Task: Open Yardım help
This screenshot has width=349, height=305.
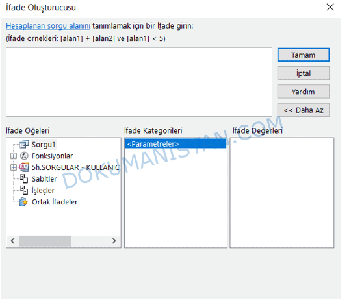Action: tap(303, 91)
